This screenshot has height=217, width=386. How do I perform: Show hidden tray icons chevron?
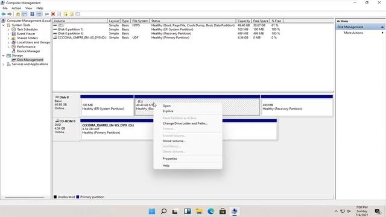(x=336, y=212)
